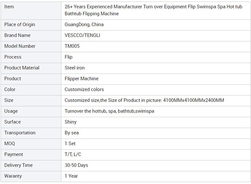This screenshot has width=251, height=184.
Task: Click the 'Place of Origin' label
Action: click(x=19, y=25)
